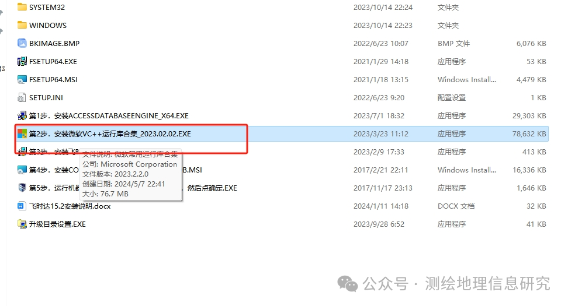Image resolution: width=568 pixels, height=306 pixels.
Task: Select 第1步. 安装ACCESSDATABASEENGINE_X64.EXE file name
Action: (x=109, y=115)
